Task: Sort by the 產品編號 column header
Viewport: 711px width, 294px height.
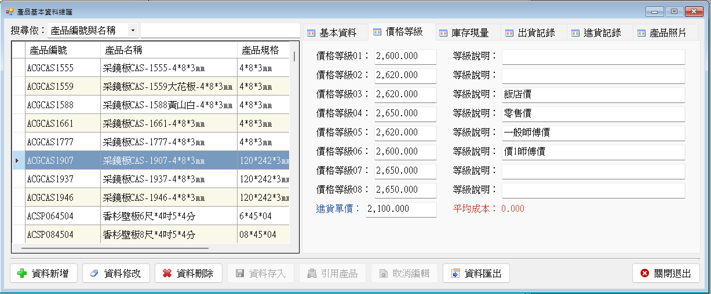Action: tap(63, 50)
